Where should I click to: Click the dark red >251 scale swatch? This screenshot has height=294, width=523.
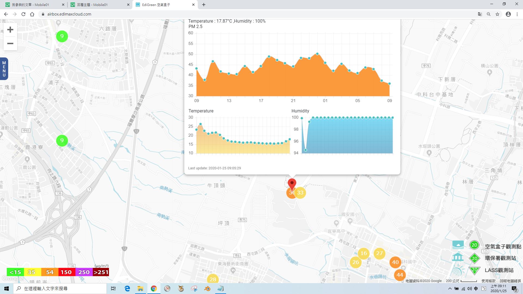point(101,272)
